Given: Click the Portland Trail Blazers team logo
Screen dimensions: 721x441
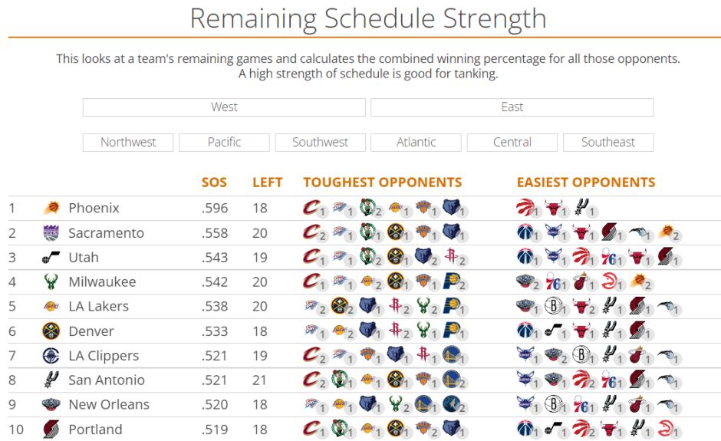Looking at the screenshot, I should (51, 429).
